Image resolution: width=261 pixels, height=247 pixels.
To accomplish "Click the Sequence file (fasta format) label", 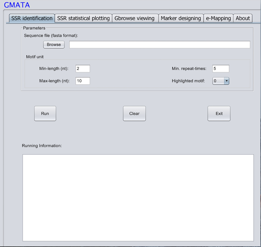I will [51, 36].
